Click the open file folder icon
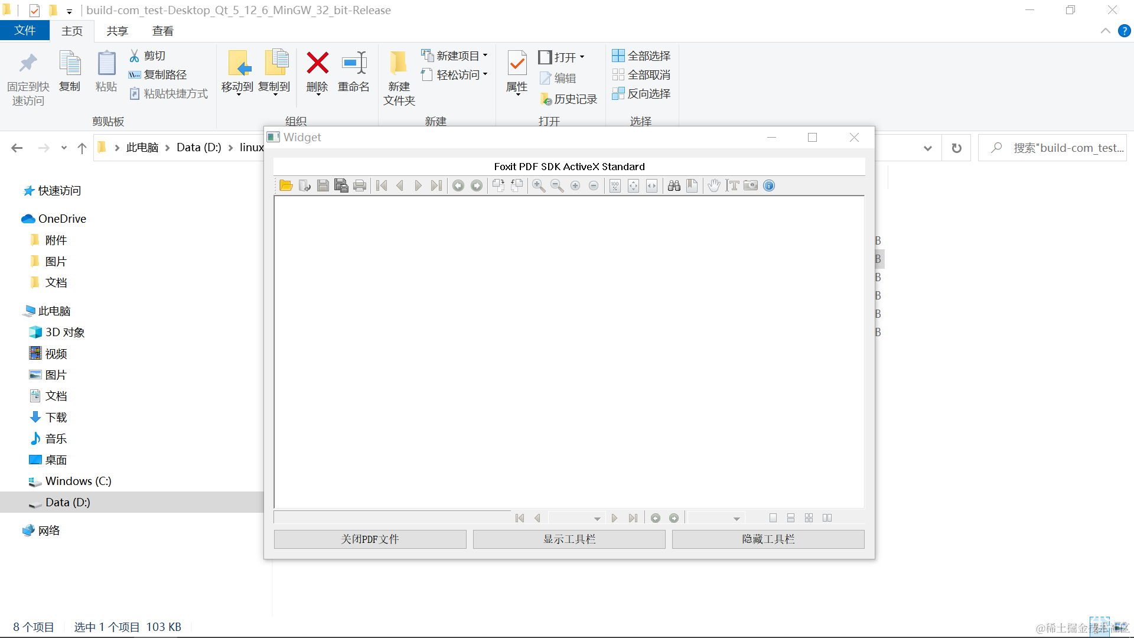This screenshot has height=638, width=1134. point(286,185)
